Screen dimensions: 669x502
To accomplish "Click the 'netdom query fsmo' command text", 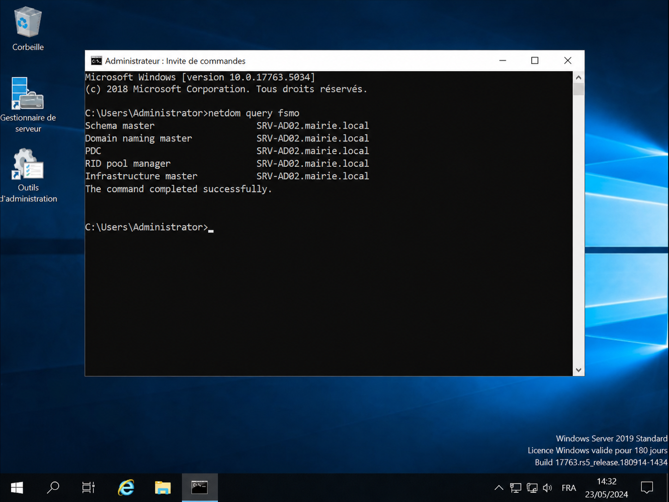I will 254,113.
